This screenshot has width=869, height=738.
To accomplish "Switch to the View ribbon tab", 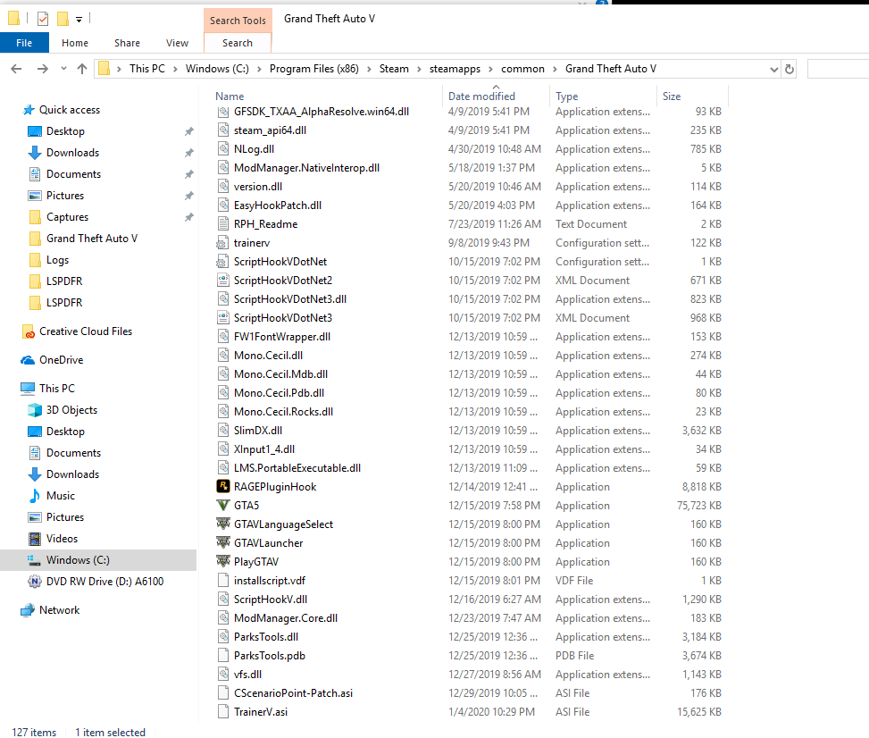I will click(x=177, y=43).
